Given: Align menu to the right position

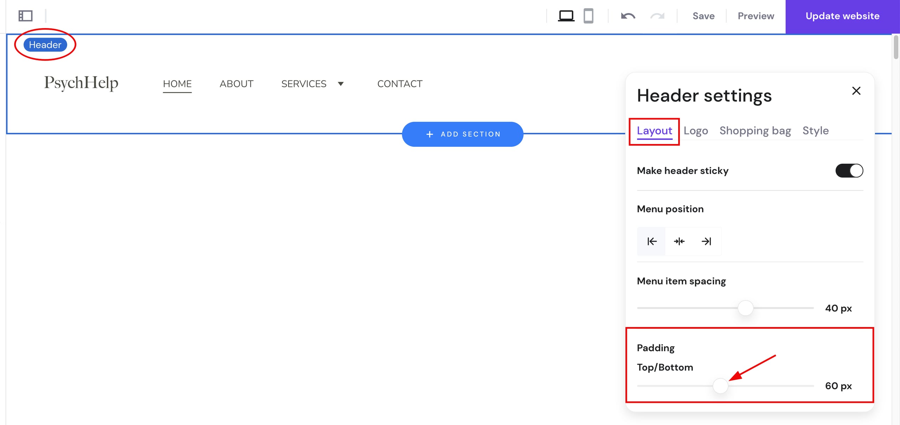Looking at the screenshot, I should (x=706, y=241).
